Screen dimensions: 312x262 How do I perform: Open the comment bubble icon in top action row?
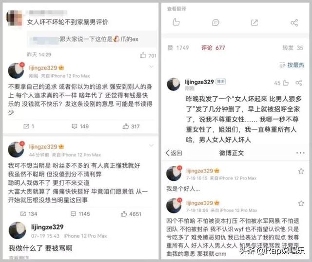click(215, 22)
